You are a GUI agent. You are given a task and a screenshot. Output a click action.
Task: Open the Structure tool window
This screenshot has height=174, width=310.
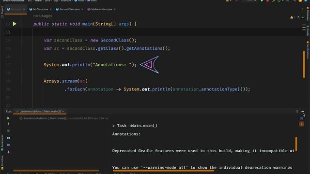coord(2,162)
